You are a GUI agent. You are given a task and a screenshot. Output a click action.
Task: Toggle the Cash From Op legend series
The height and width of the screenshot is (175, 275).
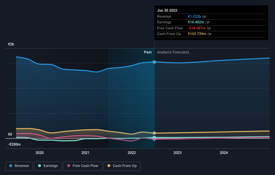pyautogui.click(x=122, y=166)
